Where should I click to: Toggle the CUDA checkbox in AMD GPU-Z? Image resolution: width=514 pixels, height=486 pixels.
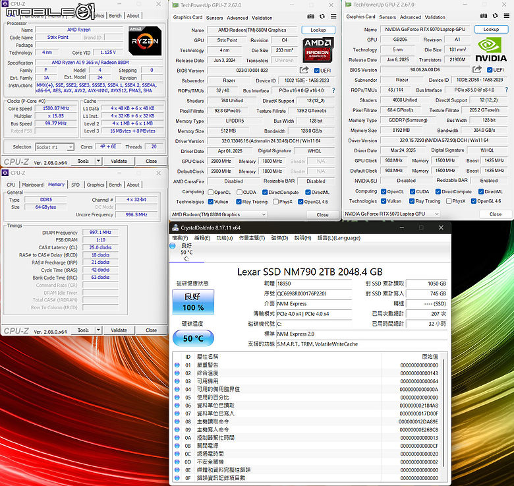[240, 192]
